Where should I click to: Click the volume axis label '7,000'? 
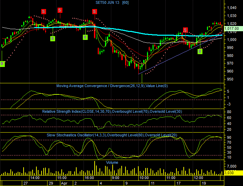tap(232, 166)
